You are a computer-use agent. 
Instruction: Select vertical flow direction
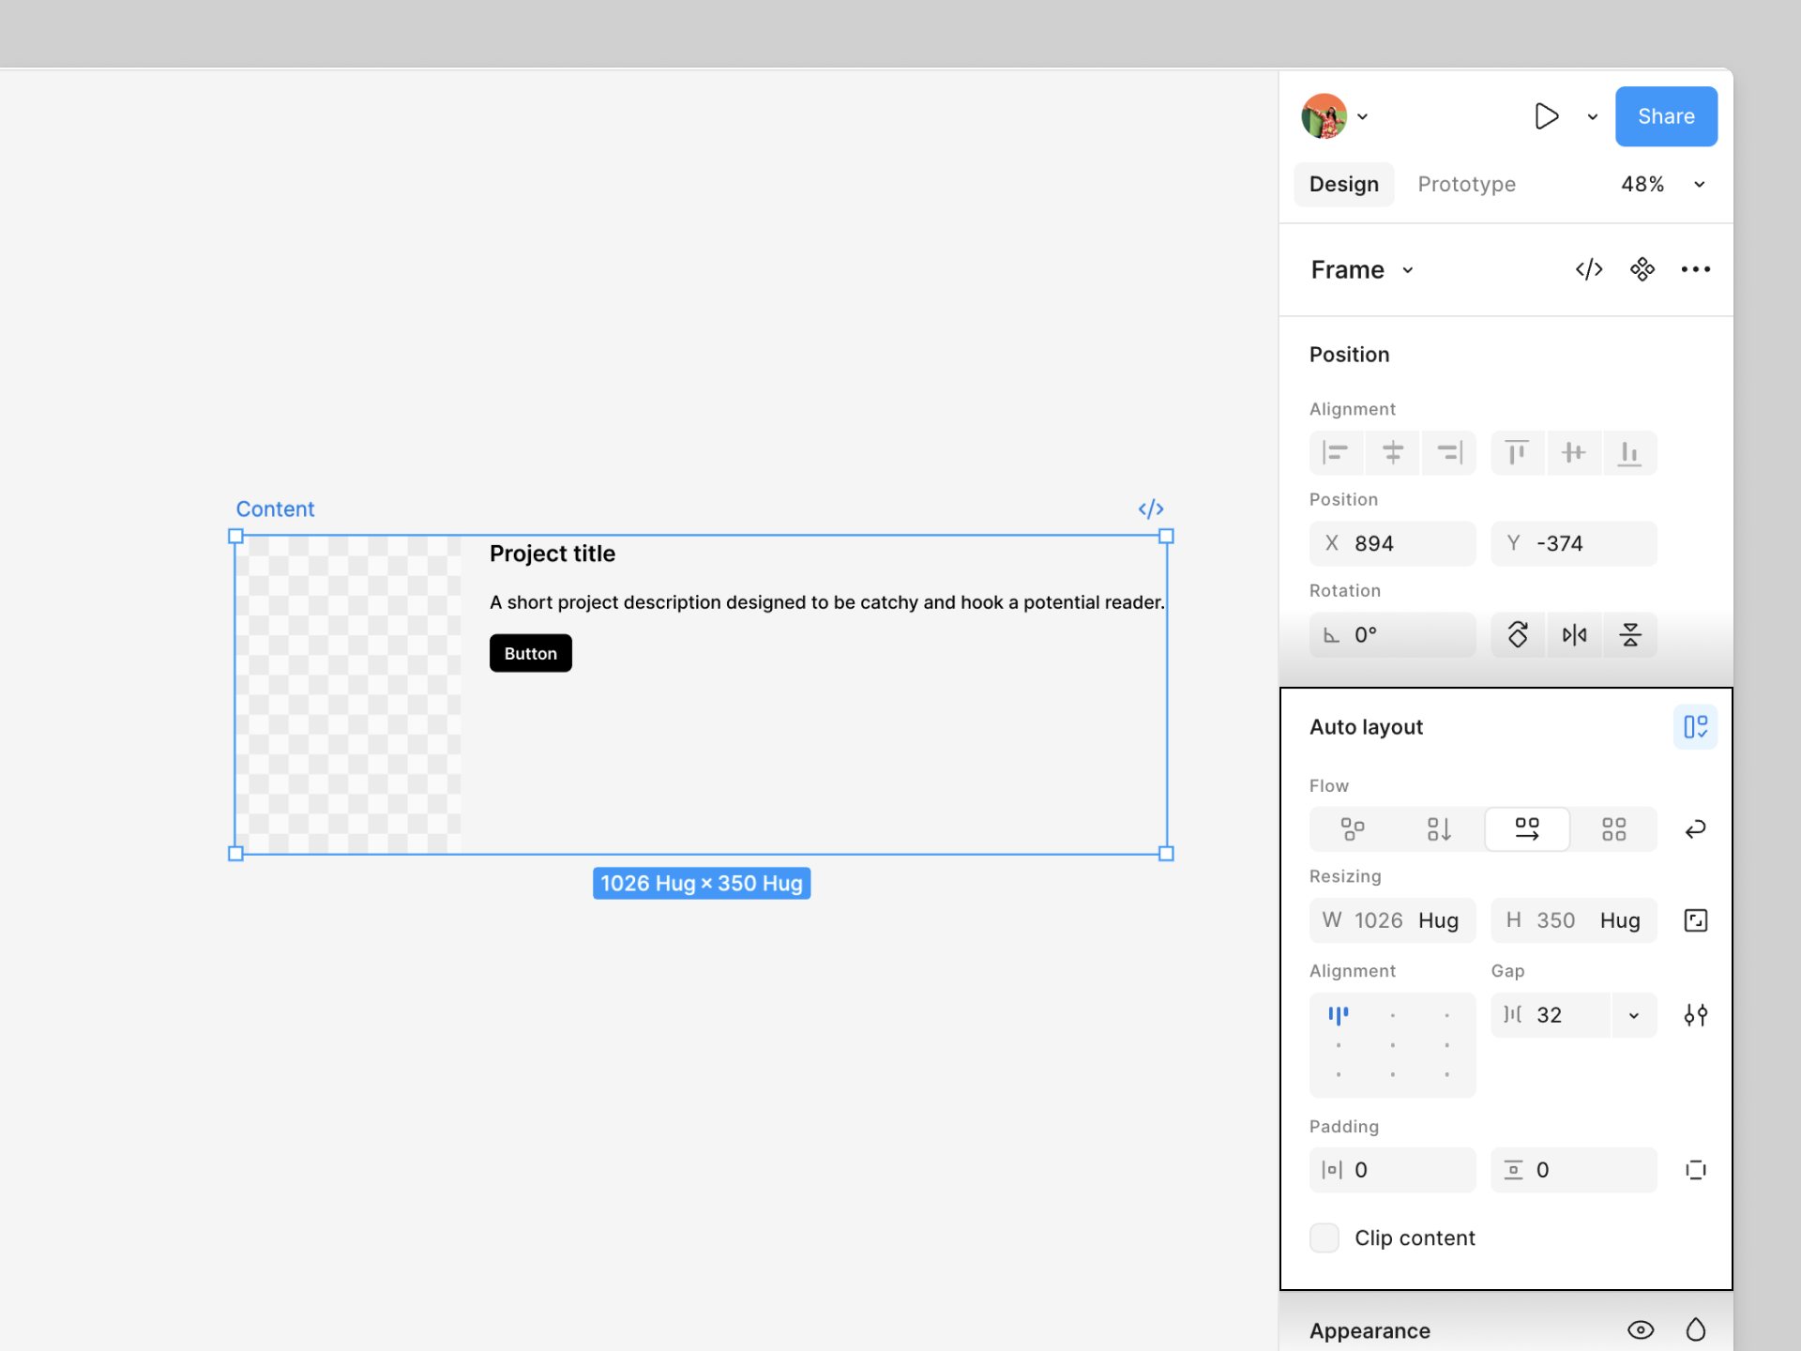click(x=1439, y=829)
